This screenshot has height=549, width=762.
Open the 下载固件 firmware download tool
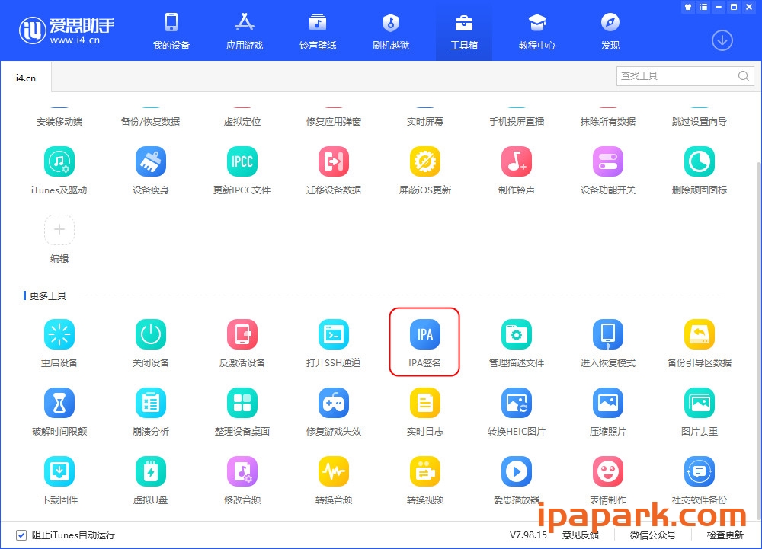click(59, 471)
